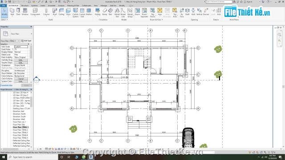285x160 pixels.
Task: Select the Ceiling tool
Action: point(61,12)
